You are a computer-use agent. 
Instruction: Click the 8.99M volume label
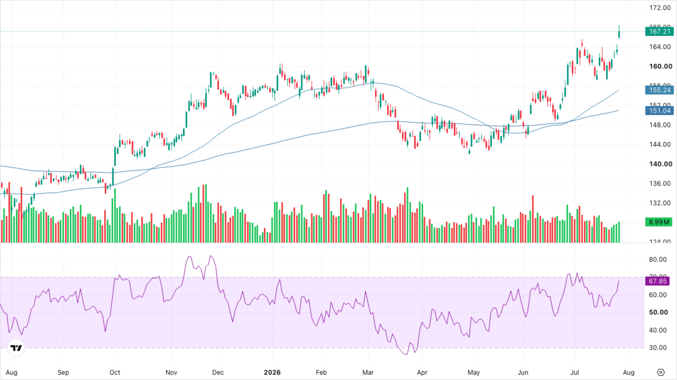pyautogui.click(x=658, y=222)
